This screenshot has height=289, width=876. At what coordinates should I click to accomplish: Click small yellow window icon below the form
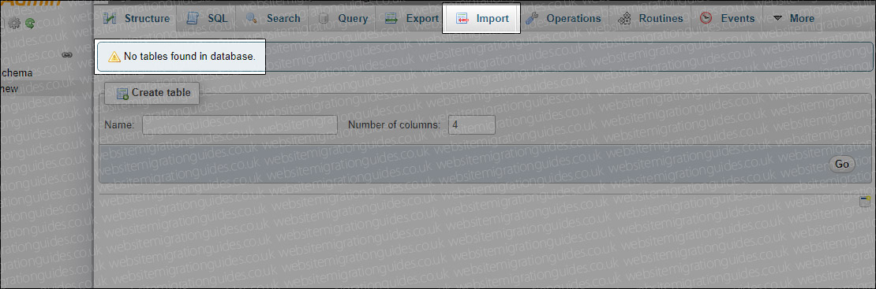(x=866, y=201)
